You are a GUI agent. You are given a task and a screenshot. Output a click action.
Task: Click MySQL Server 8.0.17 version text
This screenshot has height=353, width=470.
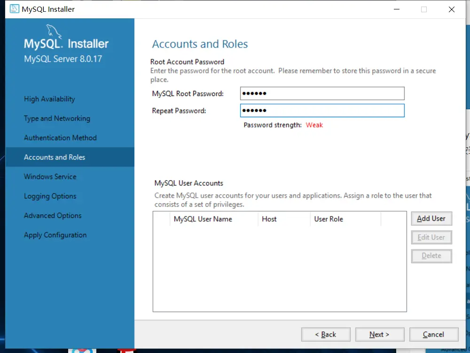63,59
